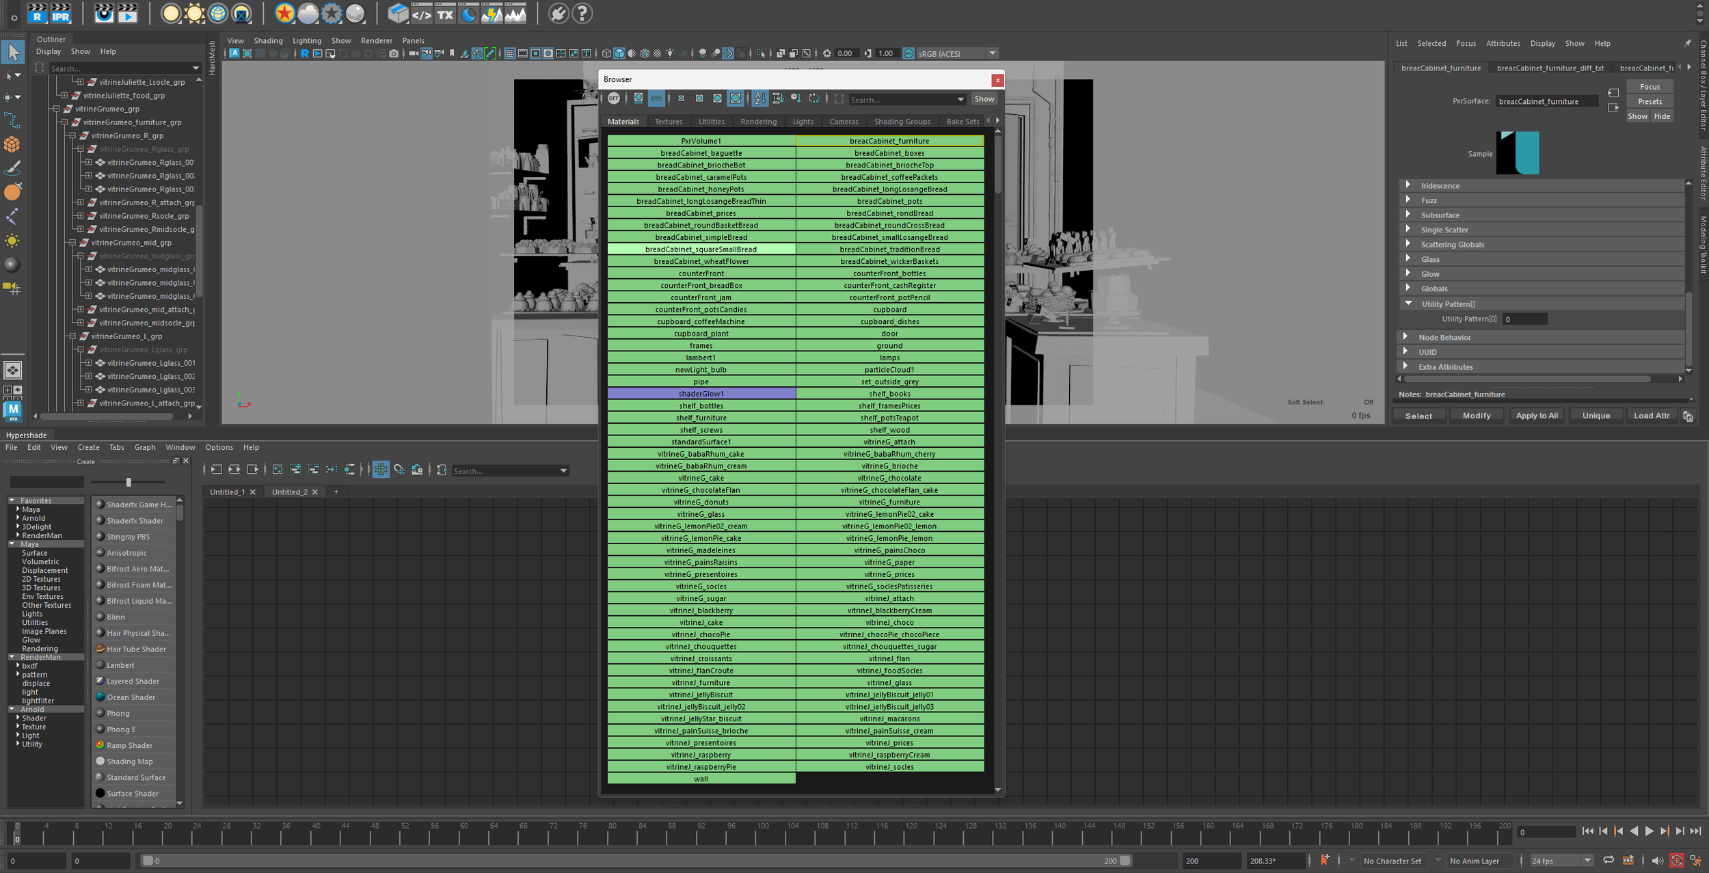Click the help question mark shelf icon

pyautogui.click(x=582, y=13)
